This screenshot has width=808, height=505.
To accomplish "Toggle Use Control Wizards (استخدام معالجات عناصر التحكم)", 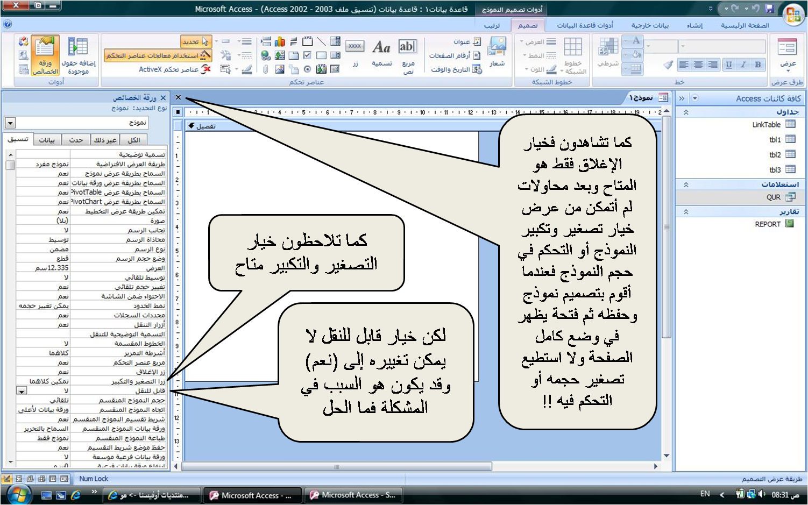I will click(x=157, y=55).
